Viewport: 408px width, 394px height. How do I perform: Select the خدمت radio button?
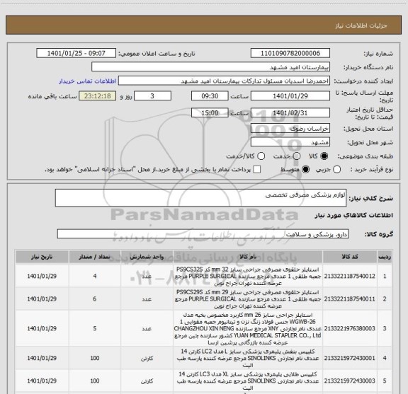pos(297,156)
